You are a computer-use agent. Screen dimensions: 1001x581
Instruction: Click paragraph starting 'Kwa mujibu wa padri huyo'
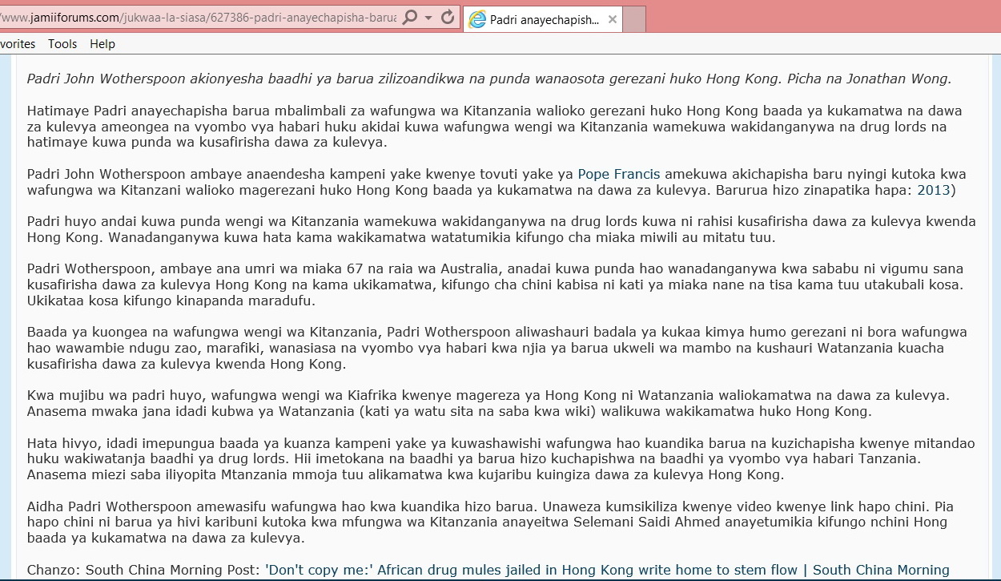(488, 403)
